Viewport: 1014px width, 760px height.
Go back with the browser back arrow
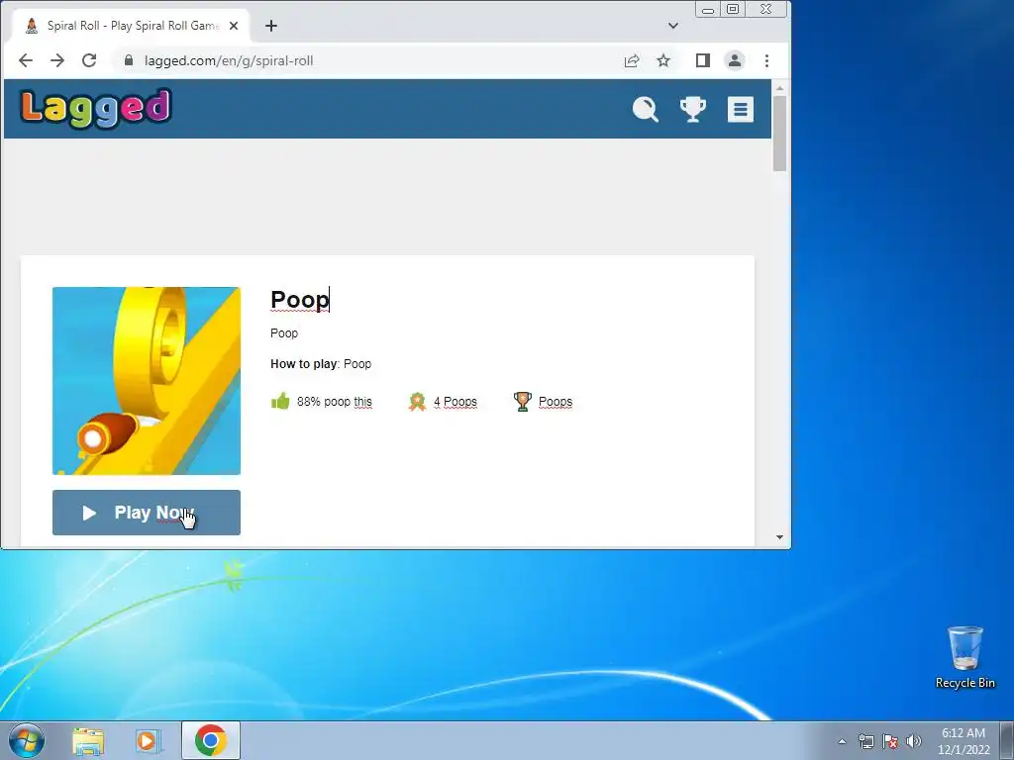[25, 60]
